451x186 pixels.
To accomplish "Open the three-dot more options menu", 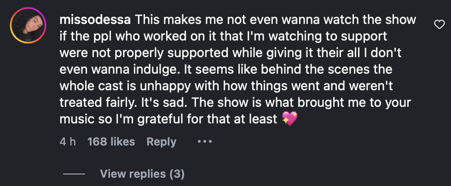I will [204, 141].
